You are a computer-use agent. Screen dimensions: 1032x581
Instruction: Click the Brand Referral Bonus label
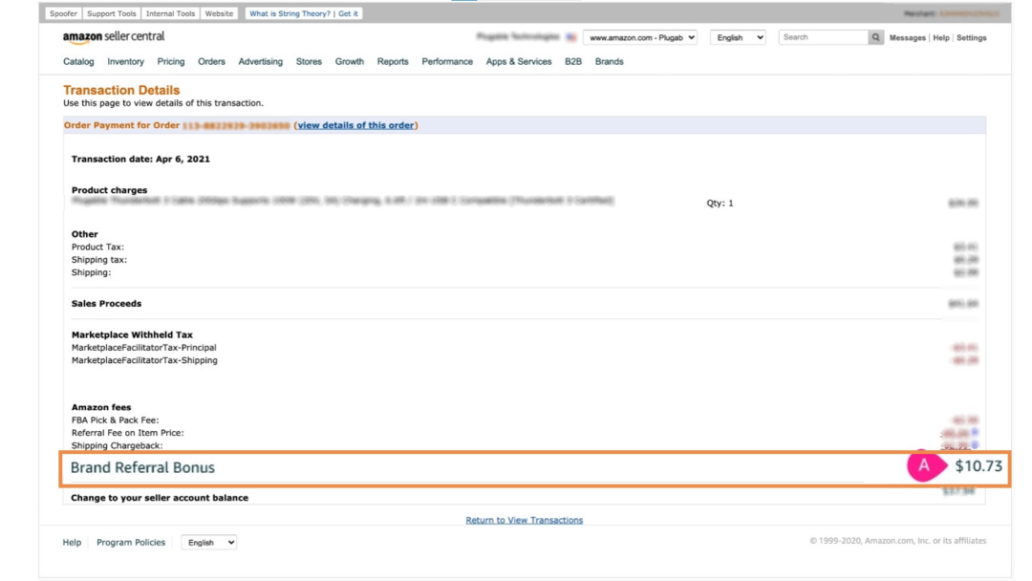coord(142,468)
